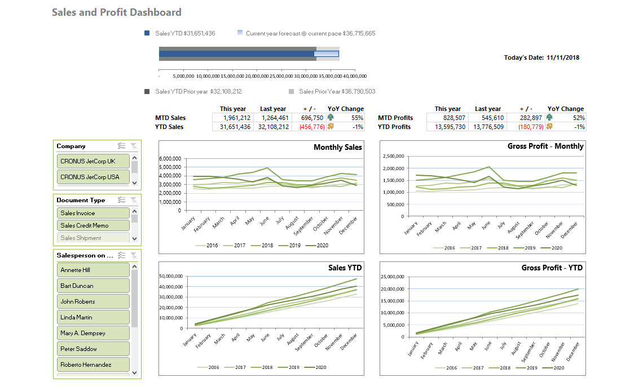Click Last year header in profits table
Image resolution: width=643 pixels, height=387 pixels.
click(487, 109)
